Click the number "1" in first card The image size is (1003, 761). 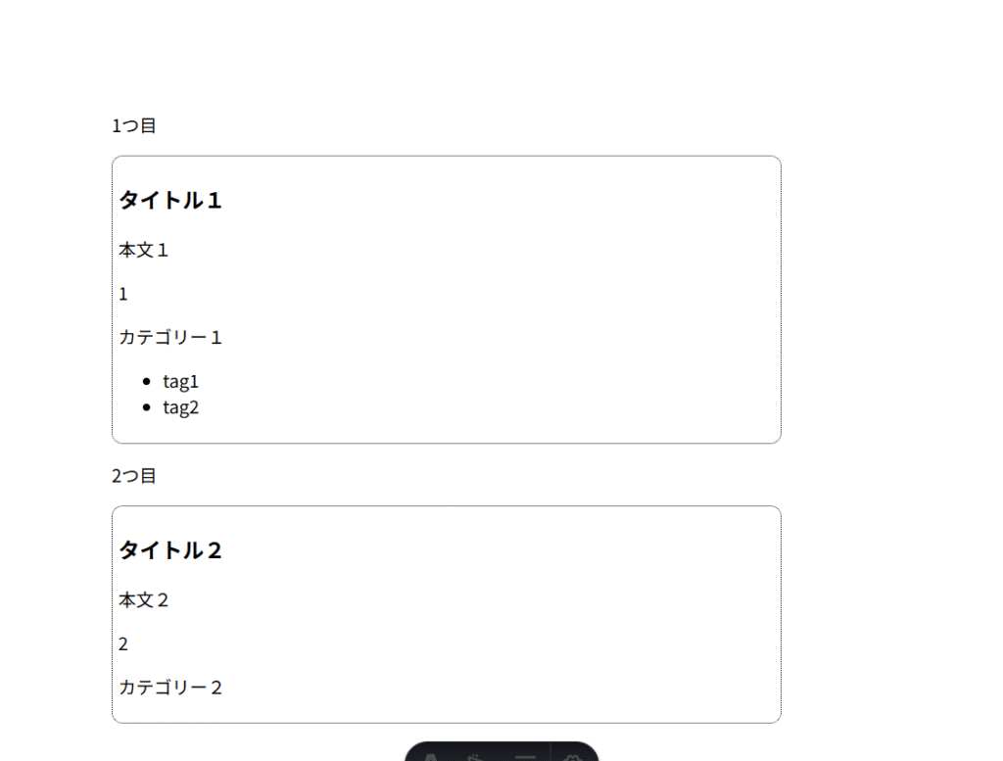(123, 294)
